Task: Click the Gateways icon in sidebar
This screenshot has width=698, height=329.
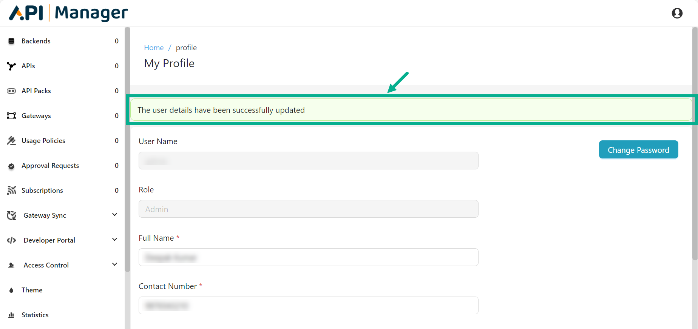Action: 11,116
